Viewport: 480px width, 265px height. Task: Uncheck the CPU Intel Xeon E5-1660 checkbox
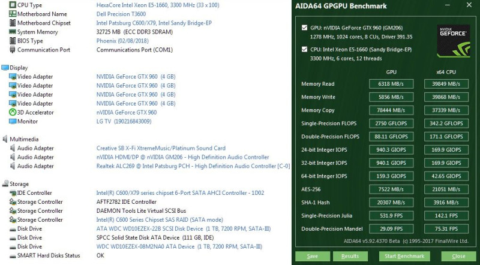304,49
